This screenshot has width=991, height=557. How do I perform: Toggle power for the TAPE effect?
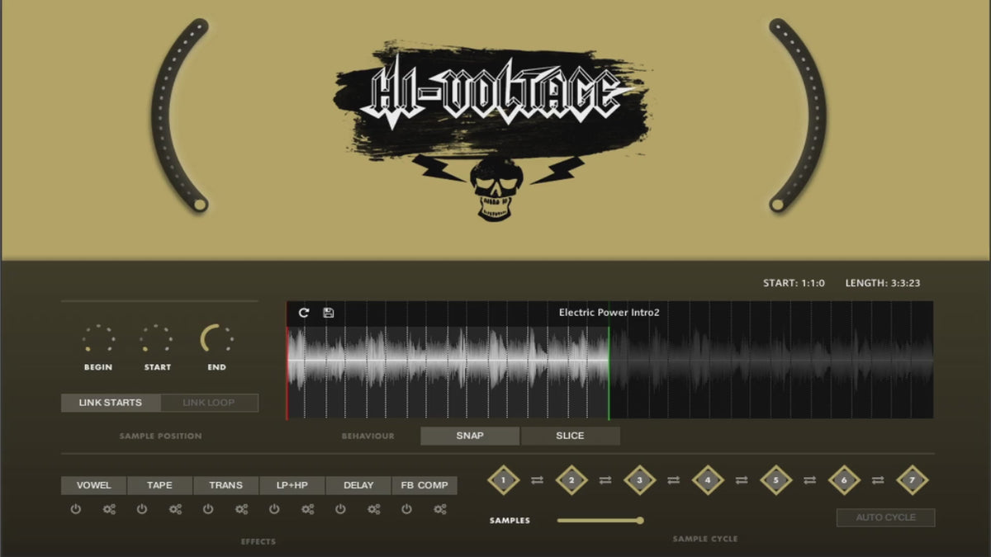pyautogui.click(x=142, y=509)
